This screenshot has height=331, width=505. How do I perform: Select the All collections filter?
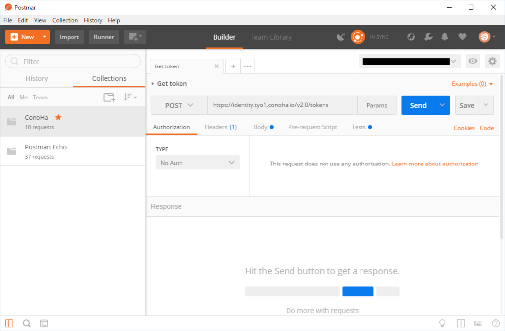click(x=11, y=97)
